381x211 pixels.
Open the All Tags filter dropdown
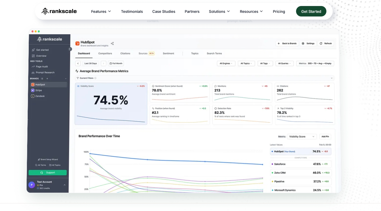pos(265,64)
